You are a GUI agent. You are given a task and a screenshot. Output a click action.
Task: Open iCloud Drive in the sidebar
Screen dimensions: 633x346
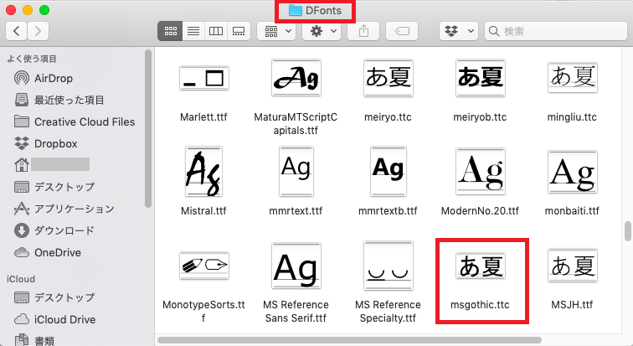click(54, 319)
